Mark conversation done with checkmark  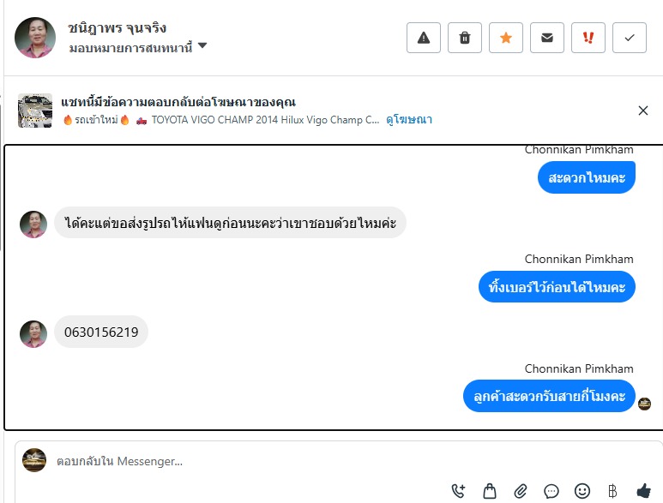tap(630, 38)
